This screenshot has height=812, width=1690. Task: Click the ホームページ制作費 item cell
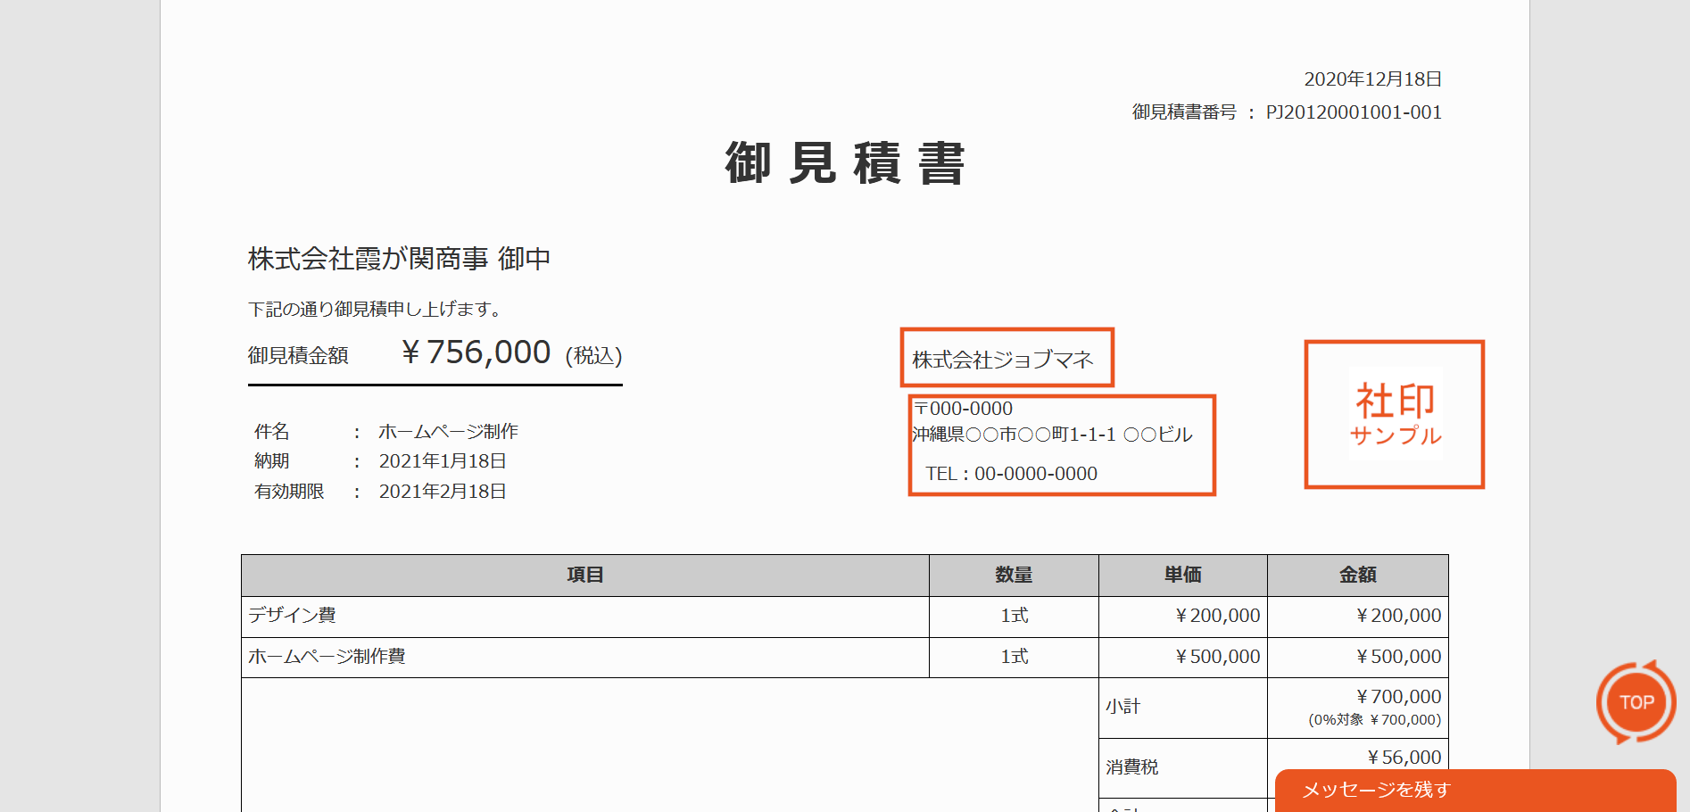[x=585, y=658]
